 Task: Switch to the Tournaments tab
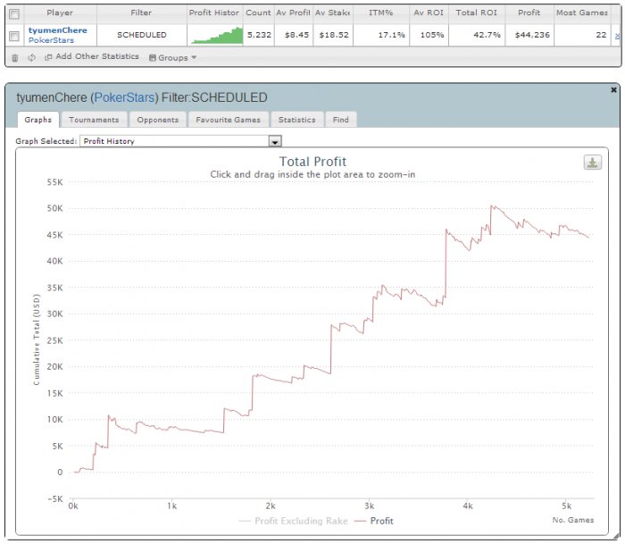(94, 120)
